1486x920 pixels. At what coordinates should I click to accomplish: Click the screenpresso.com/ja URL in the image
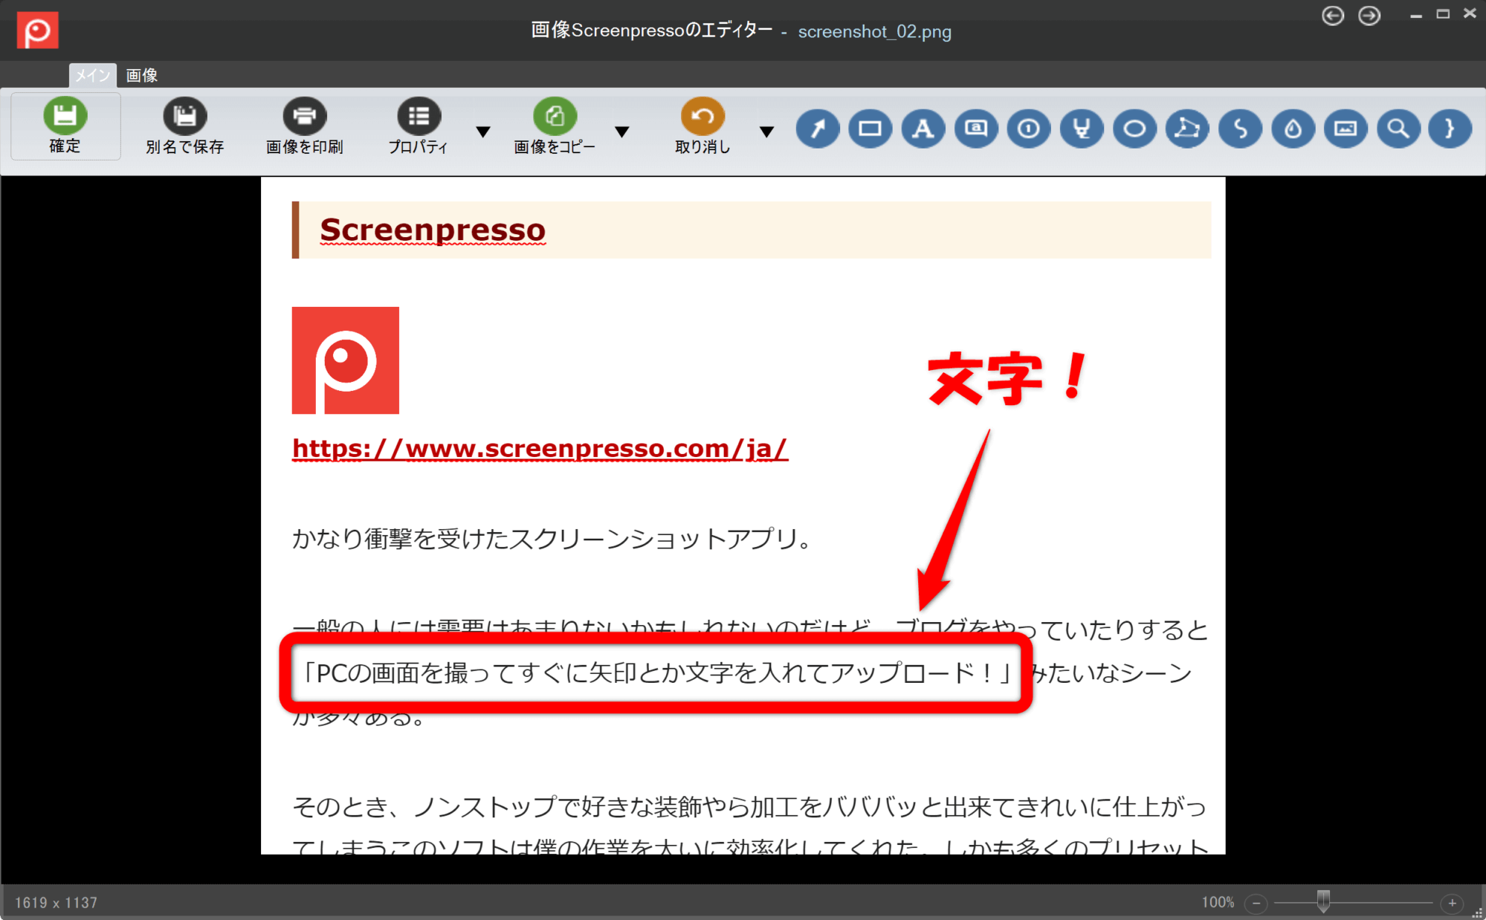pyautogui.click(x=540, y=449)
